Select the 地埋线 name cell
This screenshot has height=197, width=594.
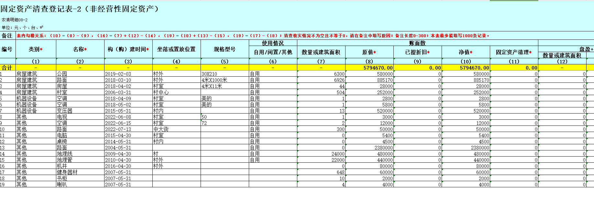coord(80,154)
